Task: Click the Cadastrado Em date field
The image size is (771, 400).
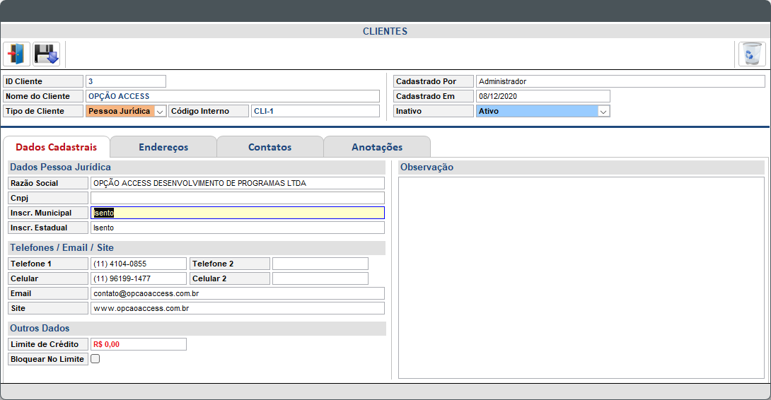Action: (543, 96)
